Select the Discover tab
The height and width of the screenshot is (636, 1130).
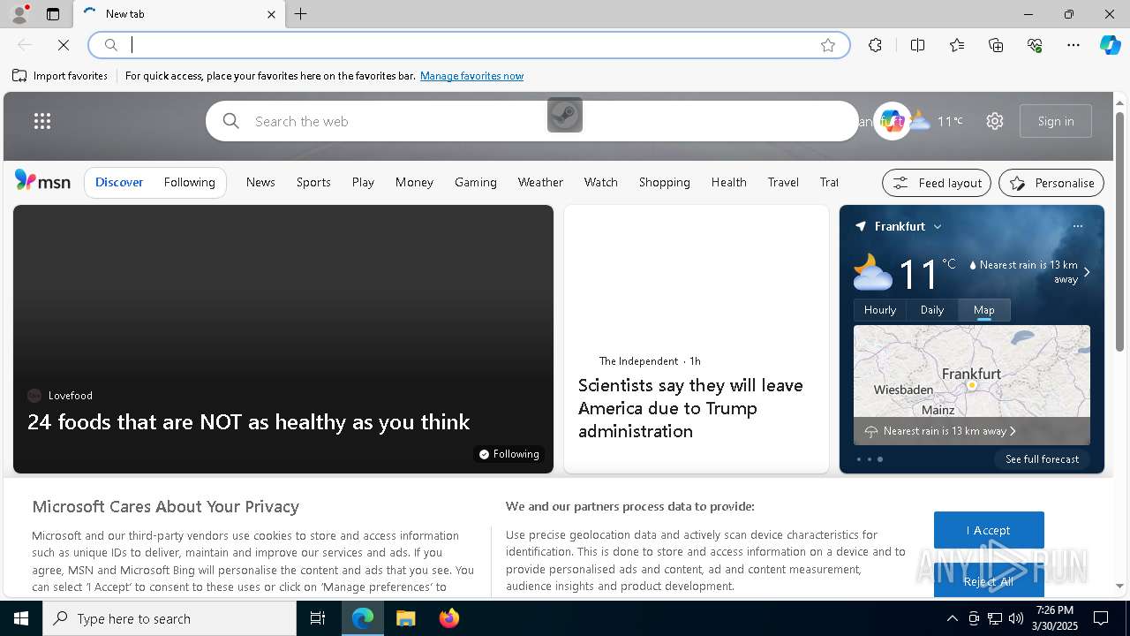pyautogui.click(x=119, y=182)
